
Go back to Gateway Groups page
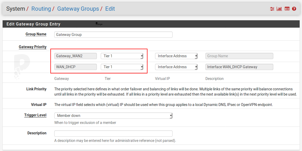coord(78,9)
